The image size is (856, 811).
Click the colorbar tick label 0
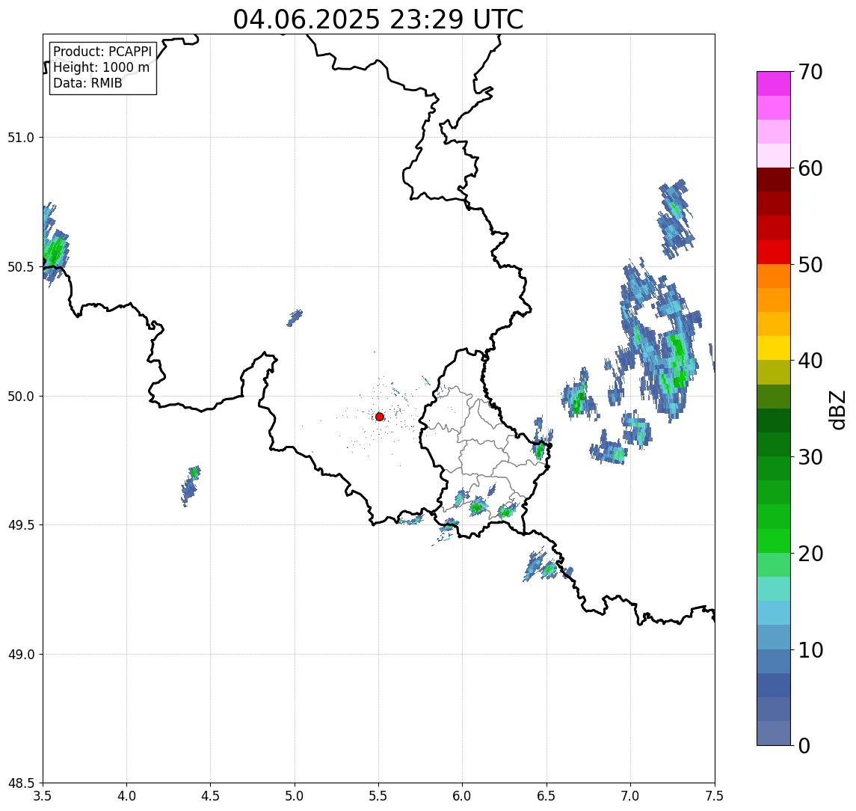click(x=804, y=745)
